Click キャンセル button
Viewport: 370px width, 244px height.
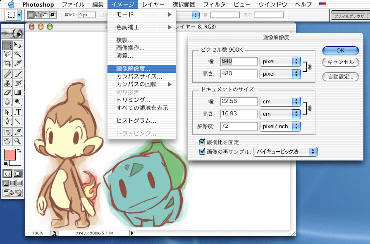pyautogui.click(x=341, y=62)
